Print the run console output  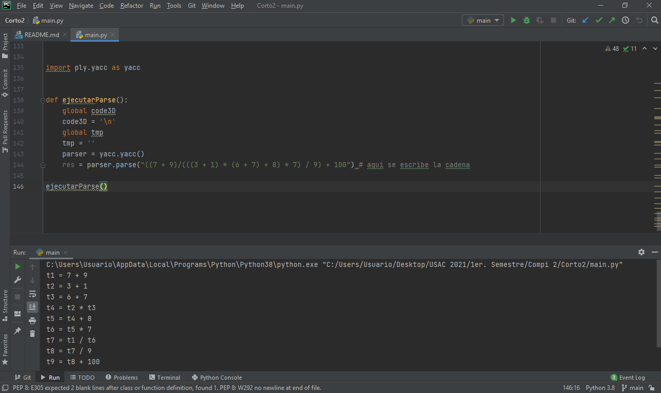(32, 319)
